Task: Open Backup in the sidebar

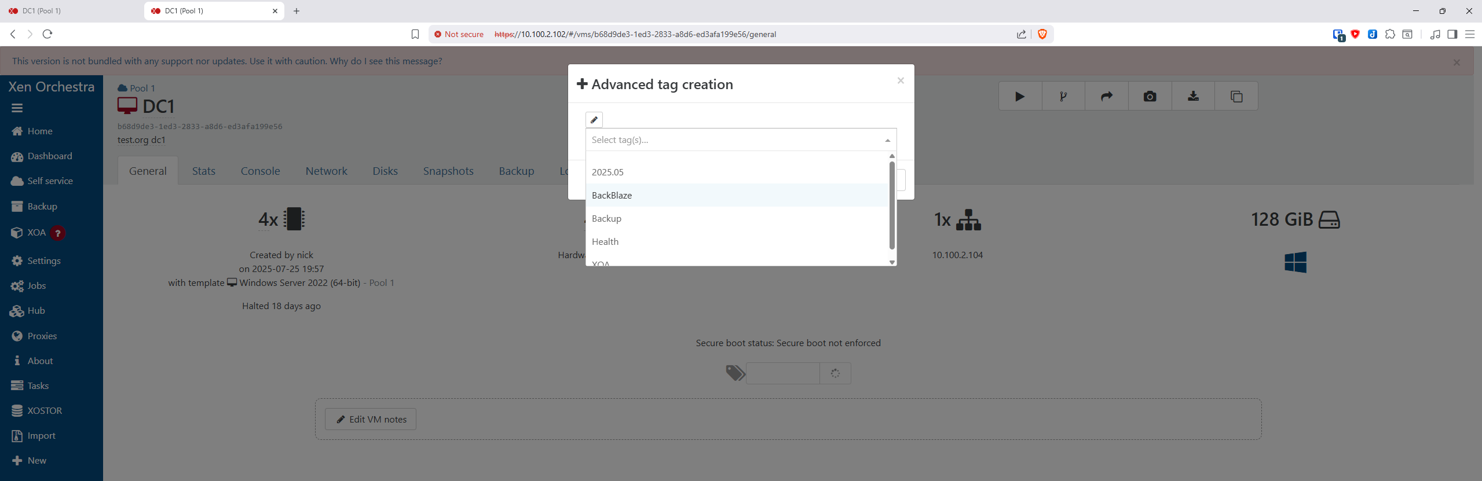Action: coord(34,207)
